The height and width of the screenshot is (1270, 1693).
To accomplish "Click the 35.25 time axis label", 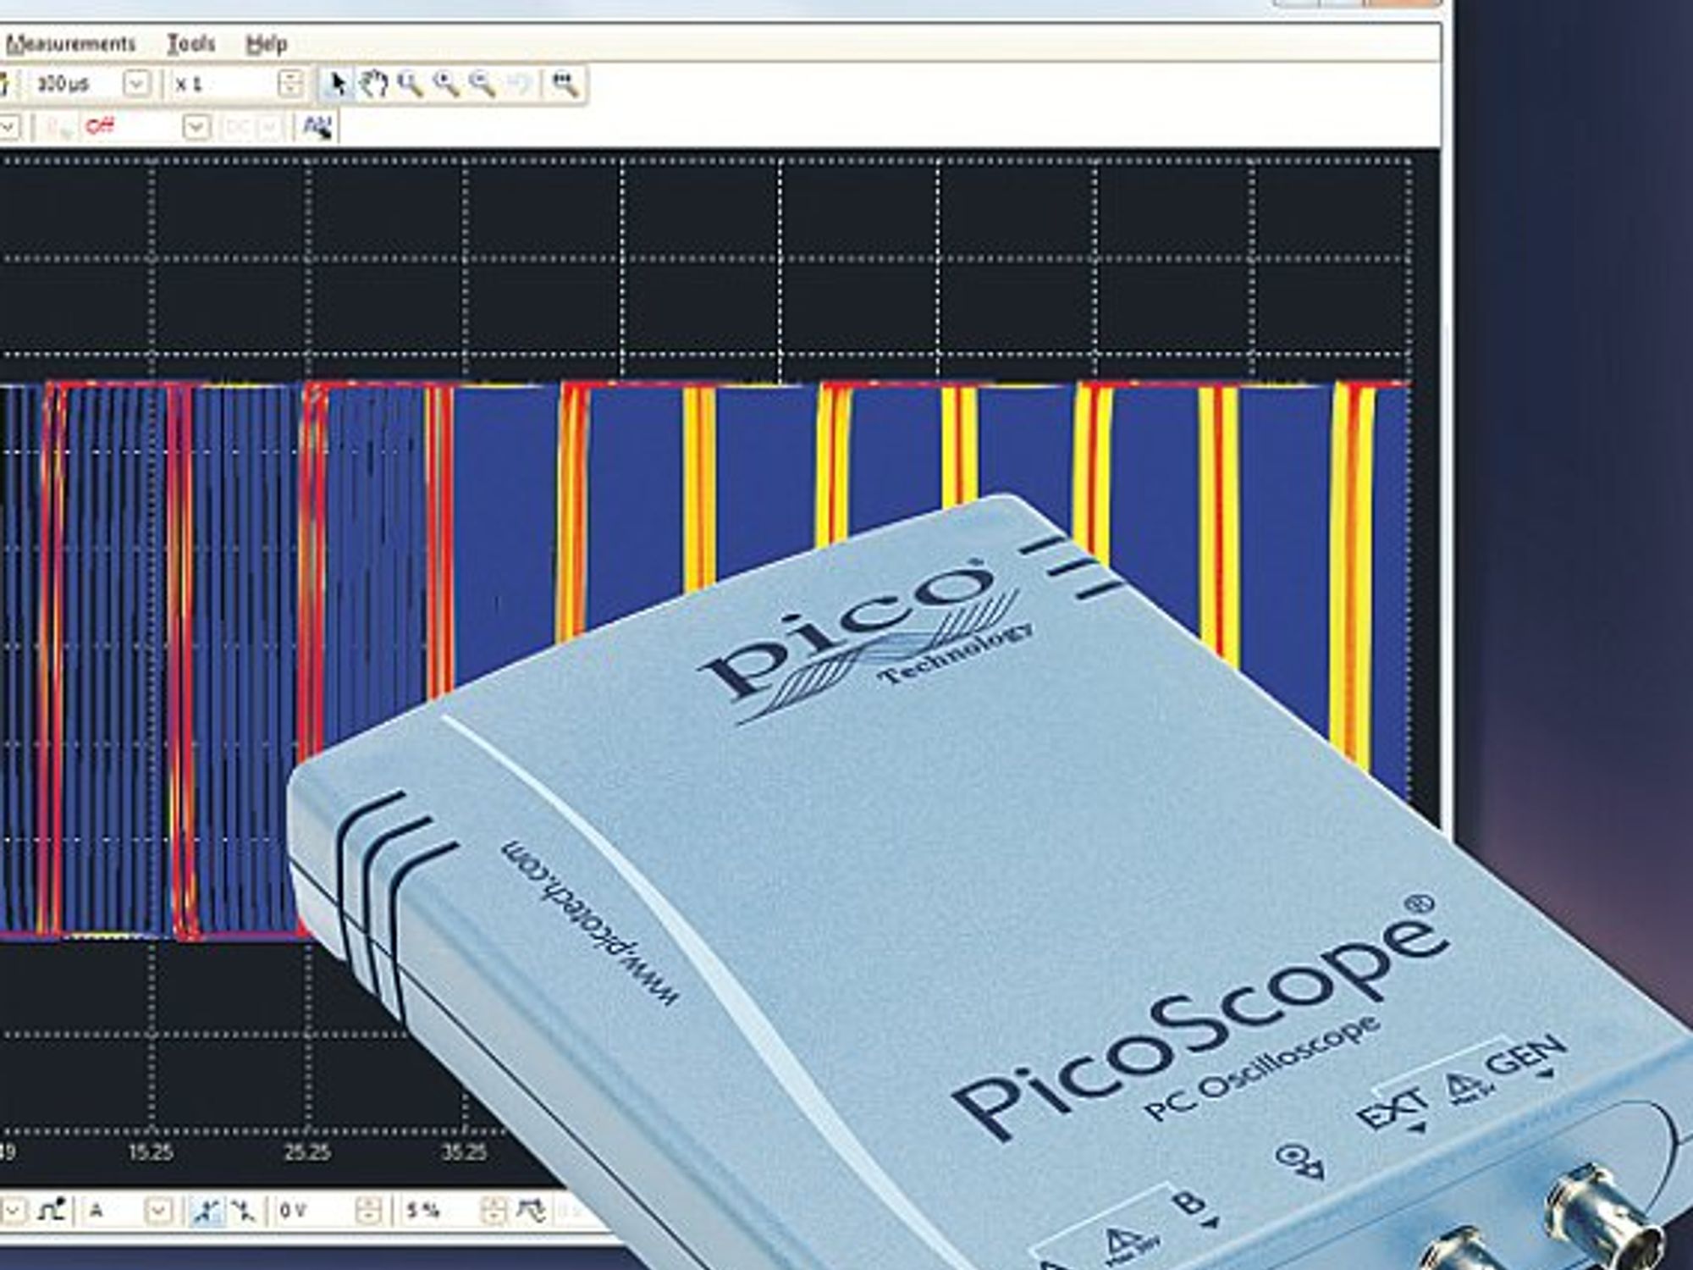I will coord(465,1151).
